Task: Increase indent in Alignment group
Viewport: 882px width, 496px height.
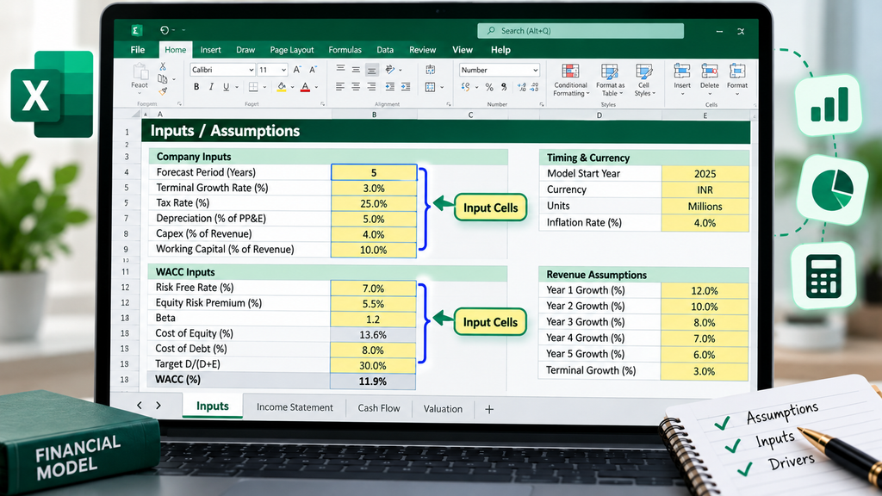Action: click(x=406, y=87)
